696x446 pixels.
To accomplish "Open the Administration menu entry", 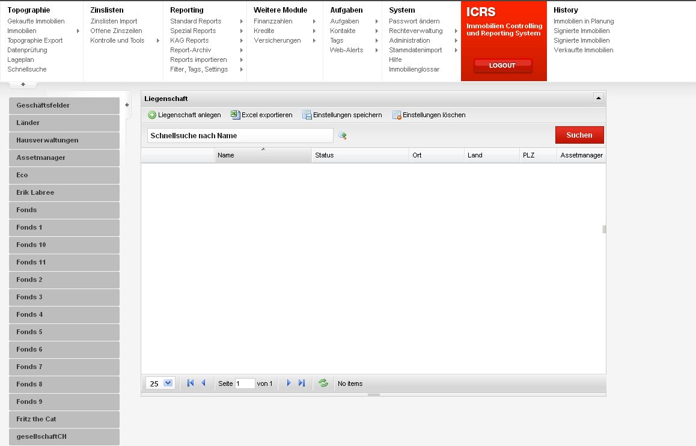I will click(409, 40).
